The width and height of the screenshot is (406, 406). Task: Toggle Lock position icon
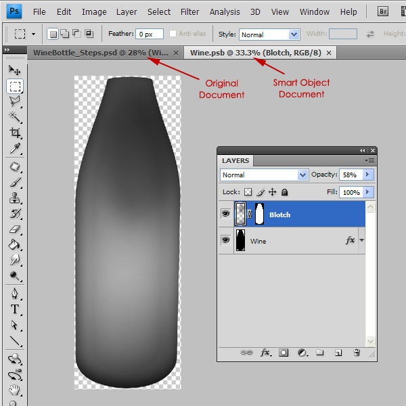(x=273, y=192)
